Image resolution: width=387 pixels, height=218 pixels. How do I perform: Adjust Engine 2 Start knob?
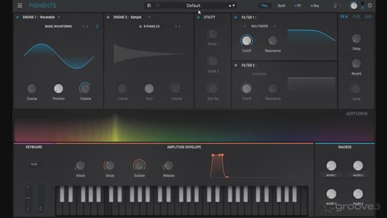149,88
